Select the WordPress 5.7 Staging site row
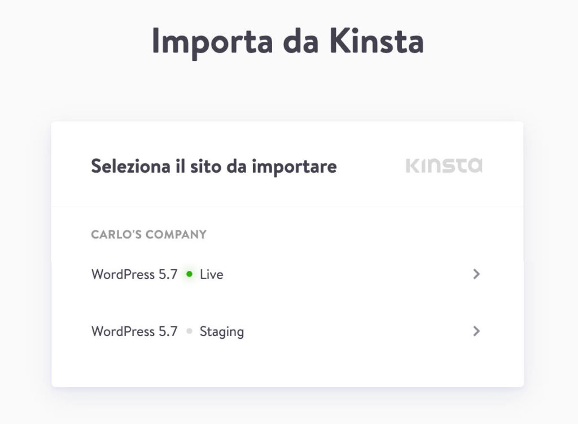 coord(287,331)
